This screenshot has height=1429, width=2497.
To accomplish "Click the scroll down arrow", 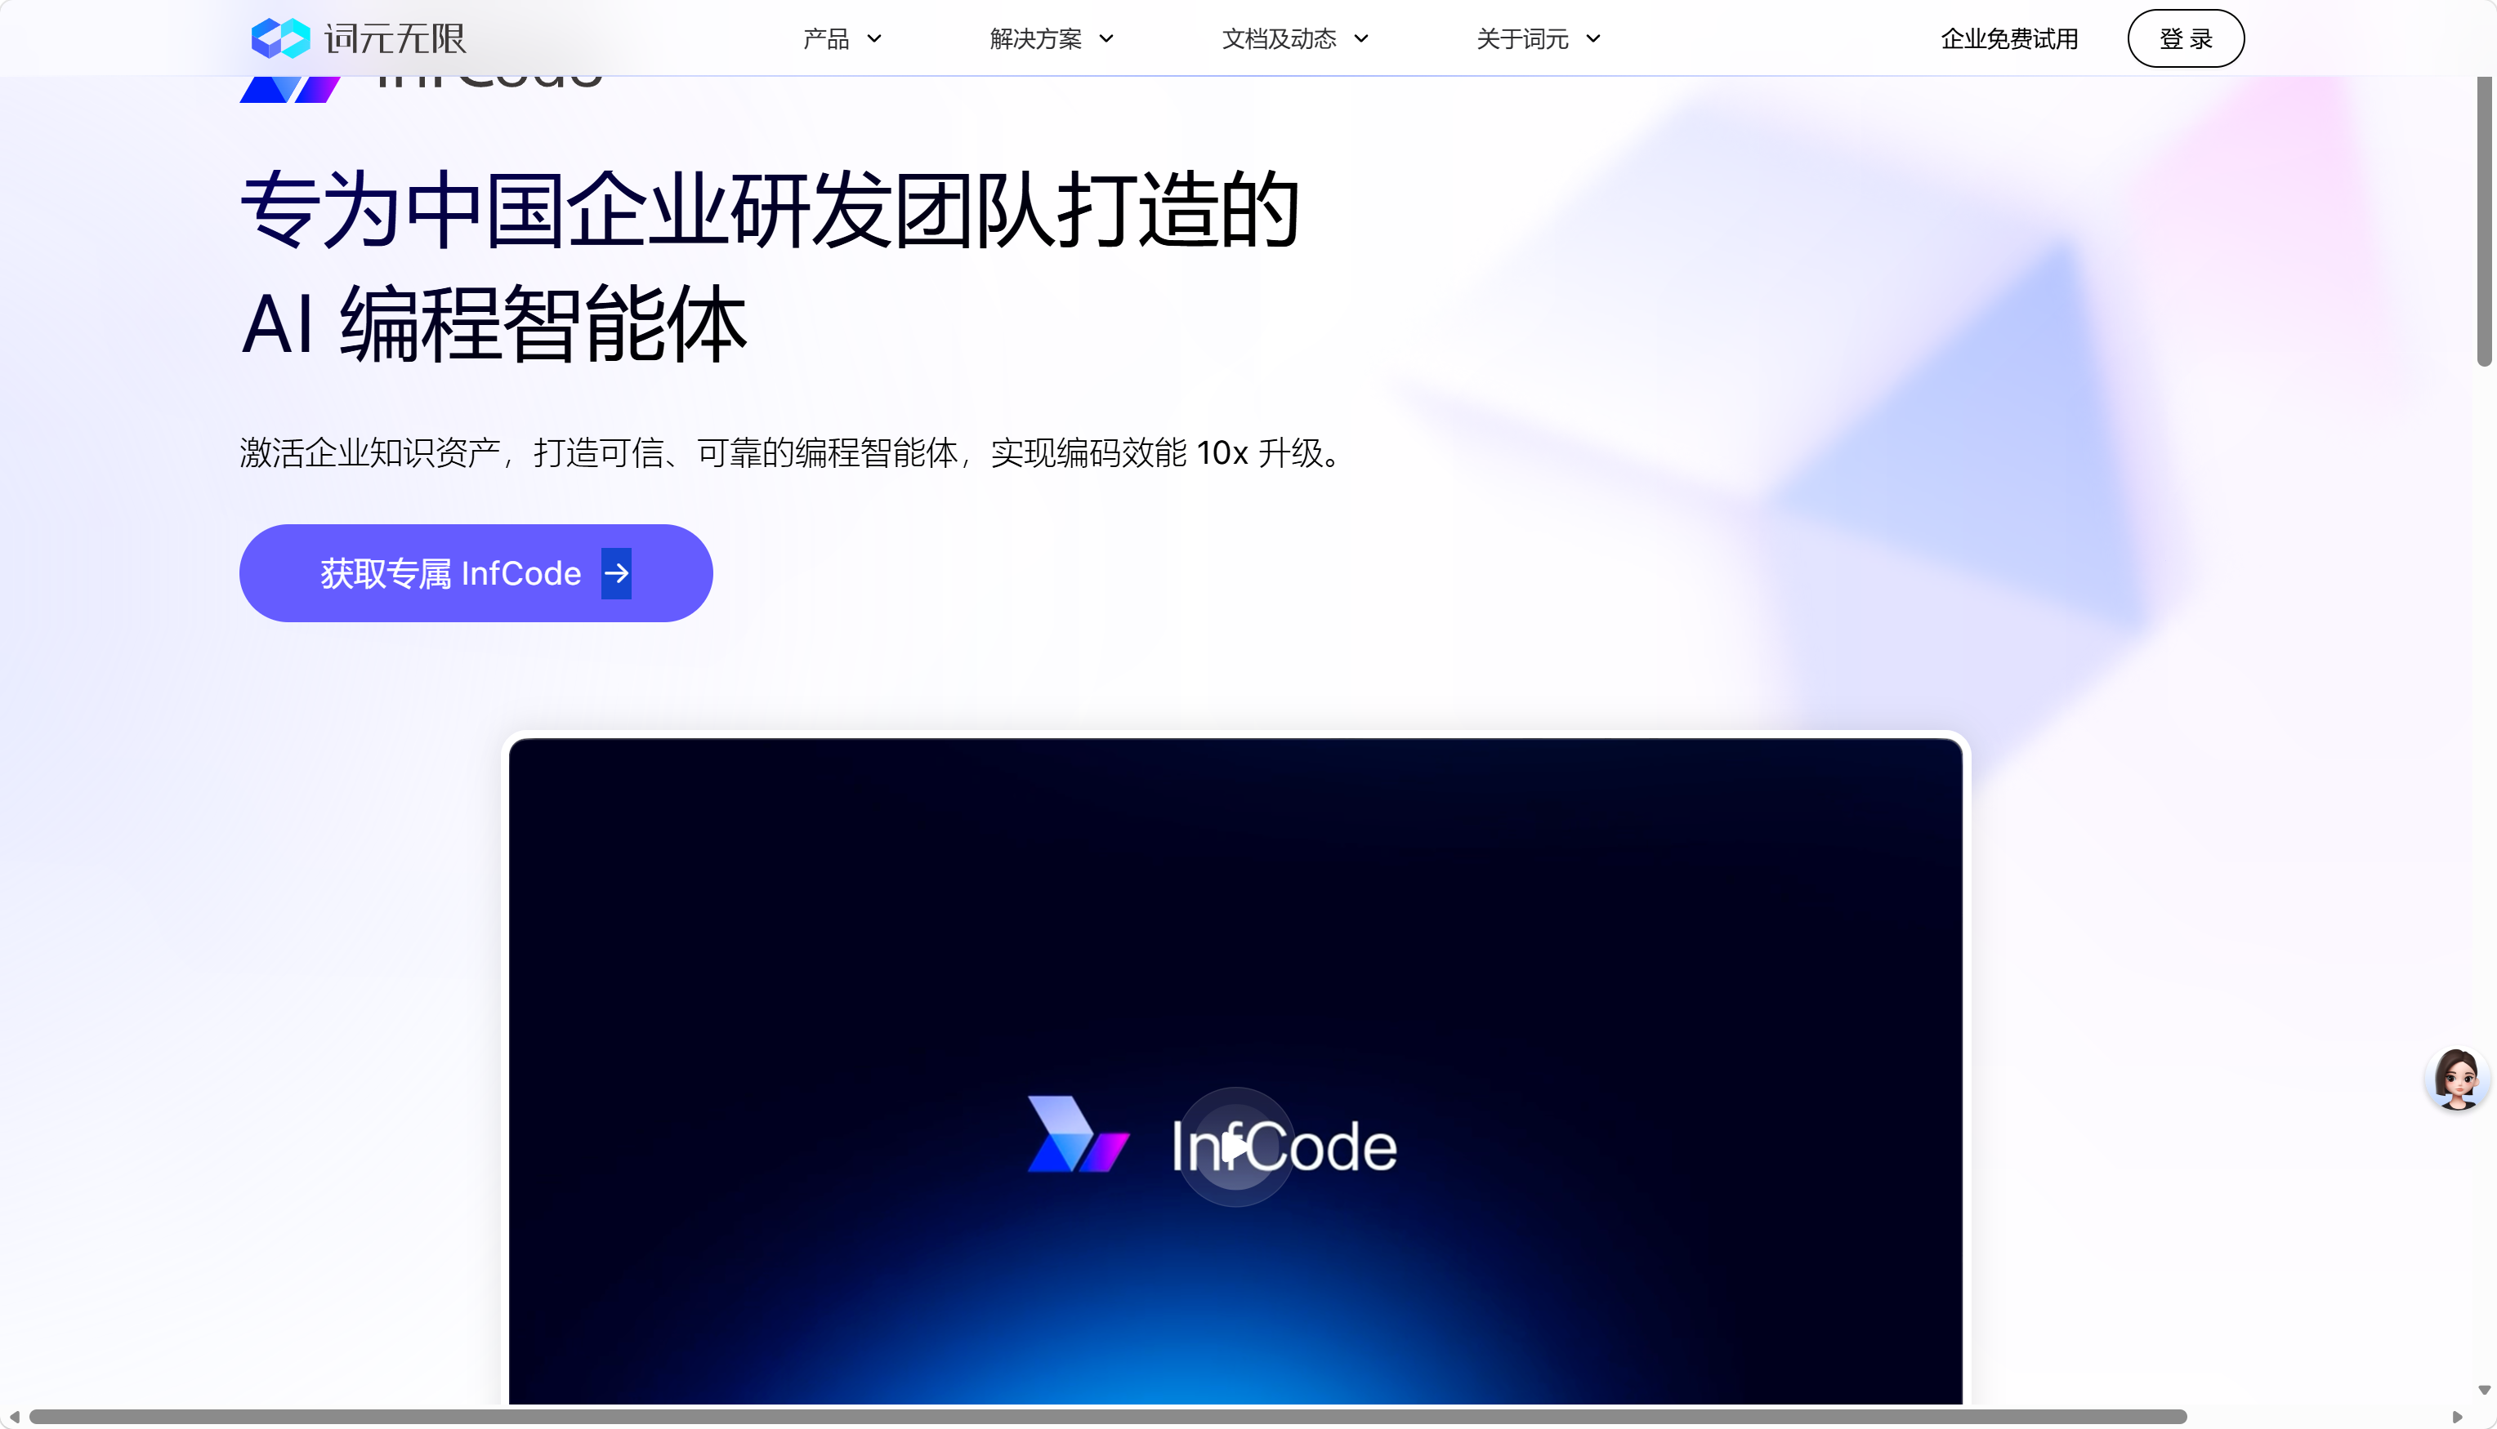I will tap(2484, 1391).
